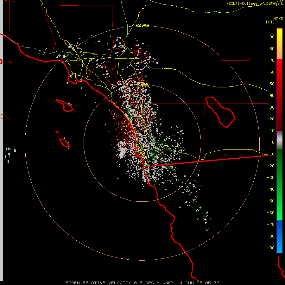This screenshot has height=285, width=285.
Task: Click "STORM RELATIVE VELOCITY" in the caption
Action: coord(98,283)
